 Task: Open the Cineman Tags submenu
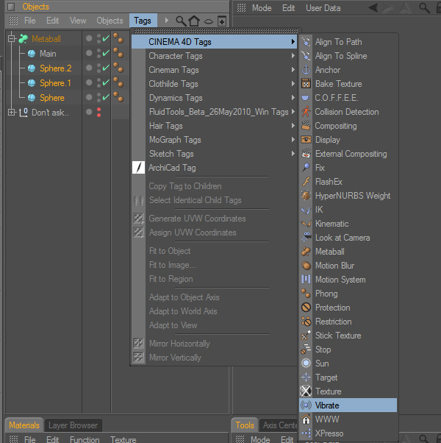[x=214, y=70]
